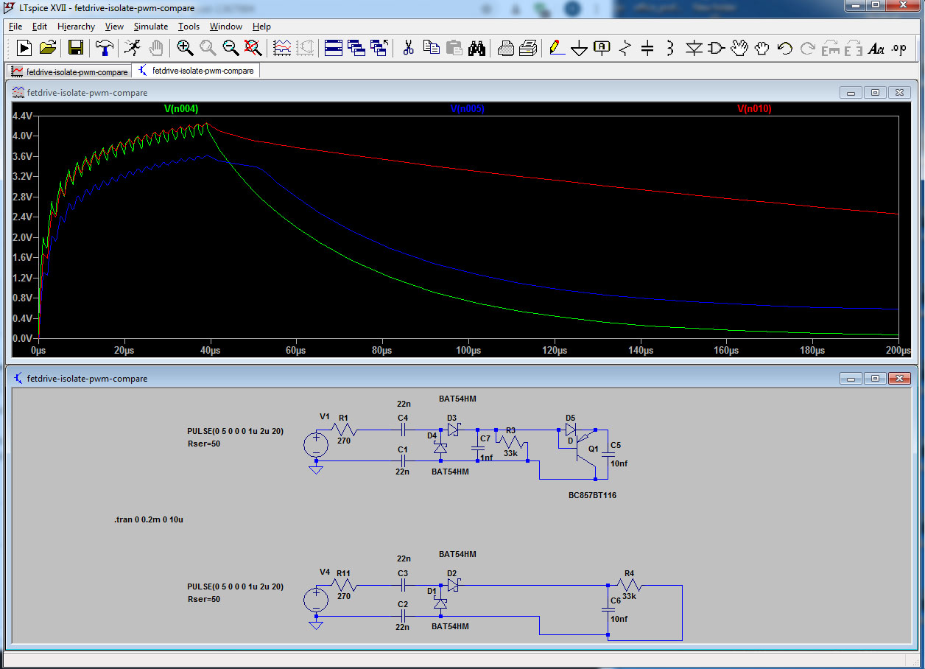Open a file with the folder icon
Screen dimensions: 925x669
point(47,48)
